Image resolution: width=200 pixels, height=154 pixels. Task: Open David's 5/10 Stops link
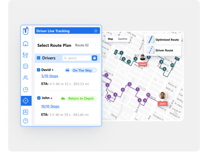[50, 76]
